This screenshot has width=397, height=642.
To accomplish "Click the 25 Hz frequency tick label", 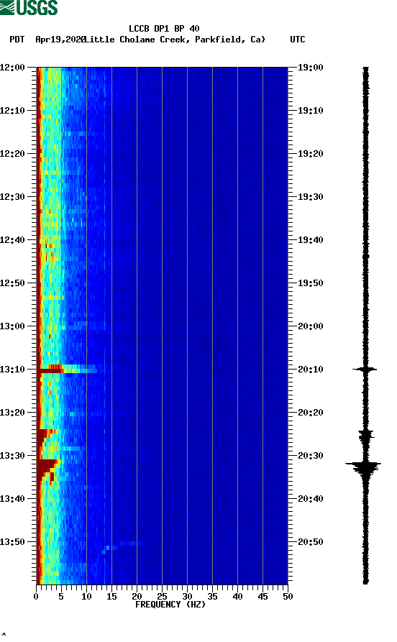I will [162, 597].
